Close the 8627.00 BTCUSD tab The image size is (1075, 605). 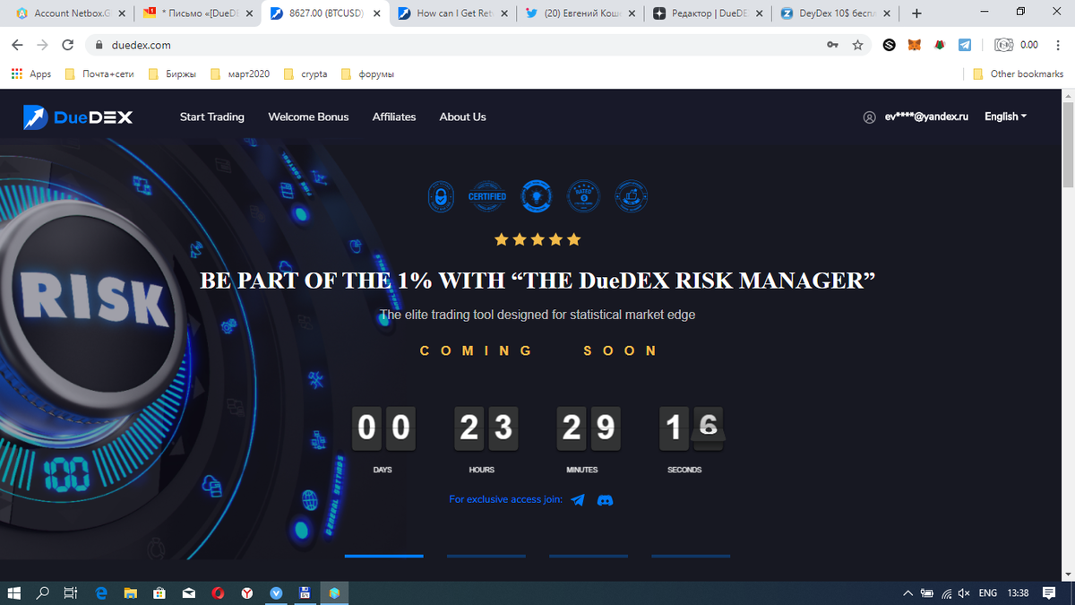tap(377, 13)
